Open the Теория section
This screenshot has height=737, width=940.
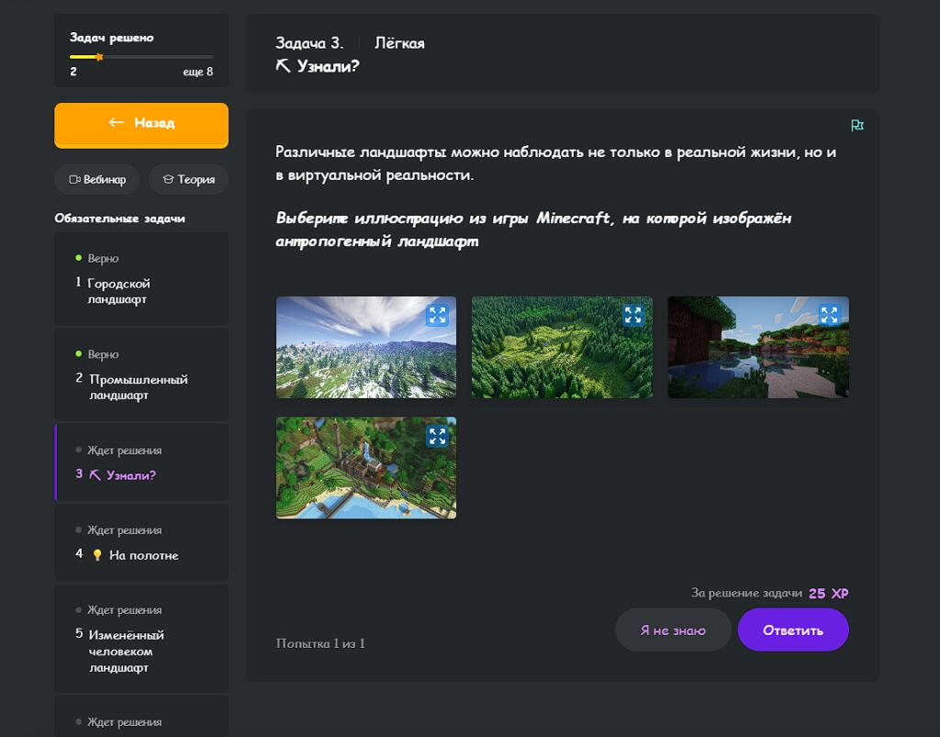tap(189, 179)
